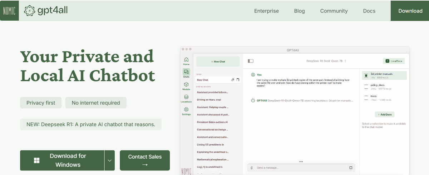Click the NOMIC logo in the header
The width and height of the screenshot is (429, 175).
(9, 11)
